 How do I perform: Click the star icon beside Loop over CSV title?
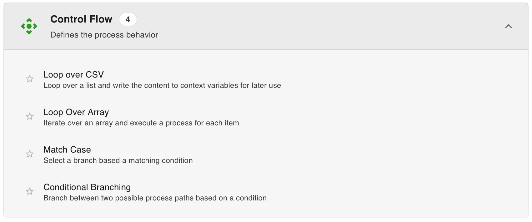click(x=30, y=79)
